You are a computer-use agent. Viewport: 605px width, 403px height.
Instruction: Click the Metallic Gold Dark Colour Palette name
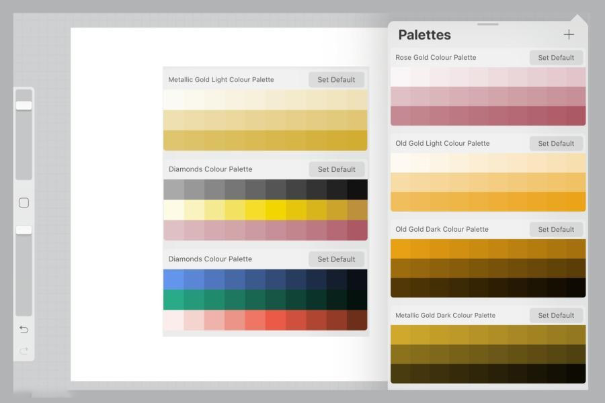[445, 315]
